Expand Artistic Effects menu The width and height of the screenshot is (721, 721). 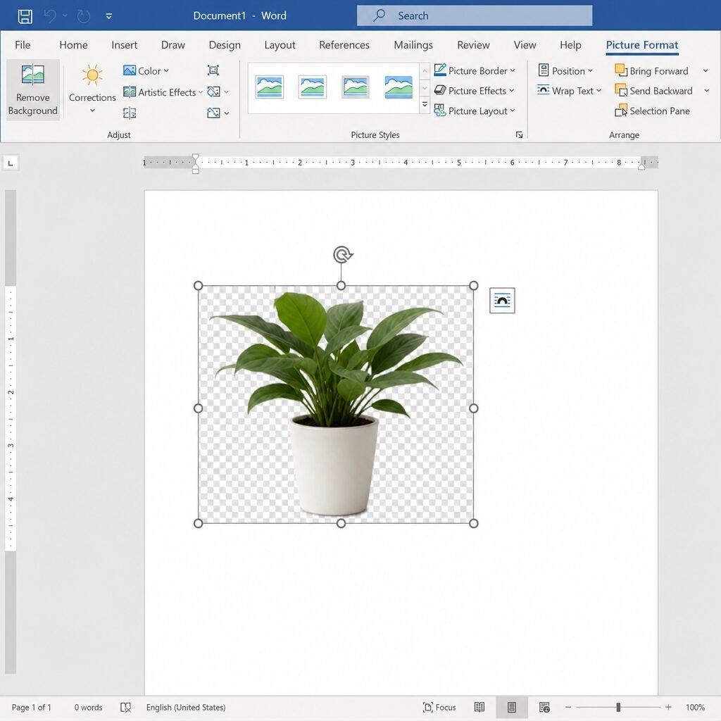(163, 92)
